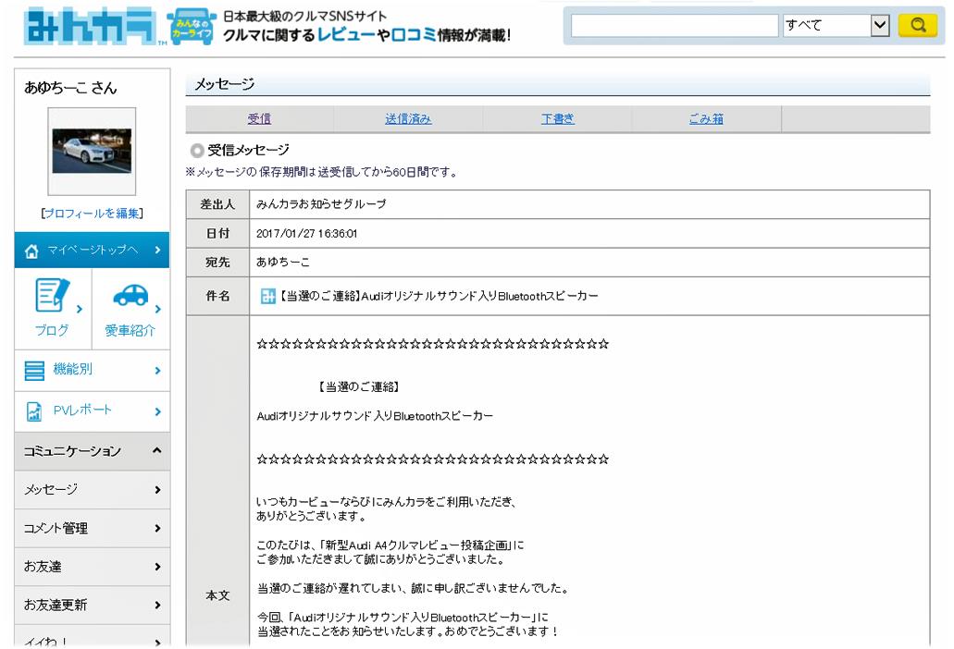Screen dimensions: 954x649
Task: Click the 受信メッセージ section title
Action: 248,150
